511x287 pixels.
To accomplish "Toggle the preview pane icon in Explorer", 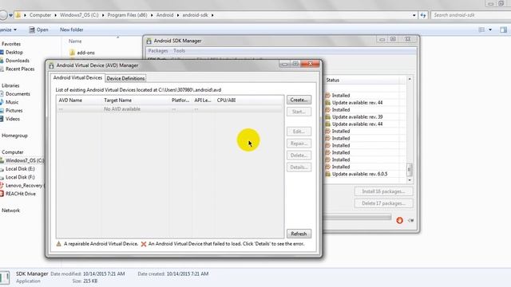I will 503,30.
